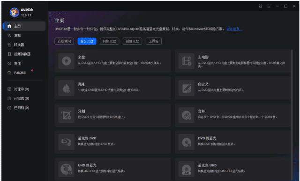Image resolution: width=300 pixels, height=181 pixels.
Task: Click the disc icon beside 复制
Action: (x=9, y=36)
